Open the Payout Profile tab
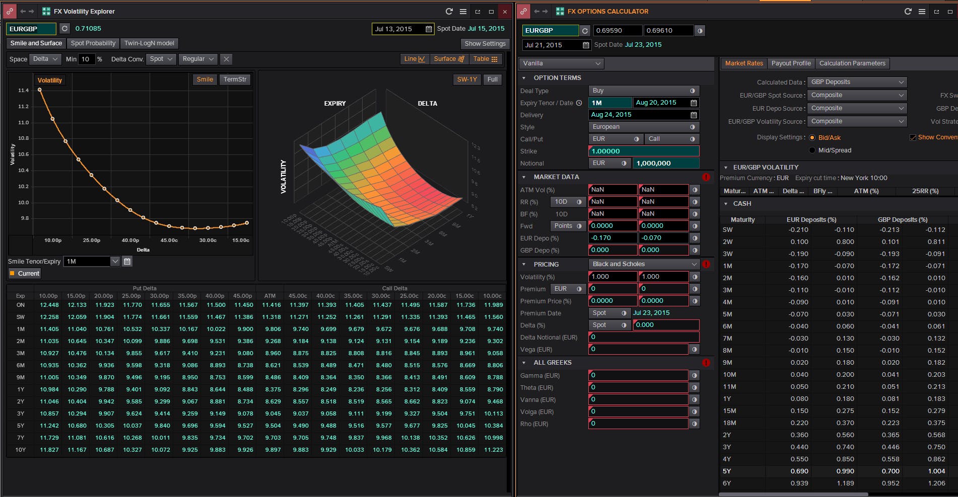Viewport: 958px width, 497px height. point(791,63)
